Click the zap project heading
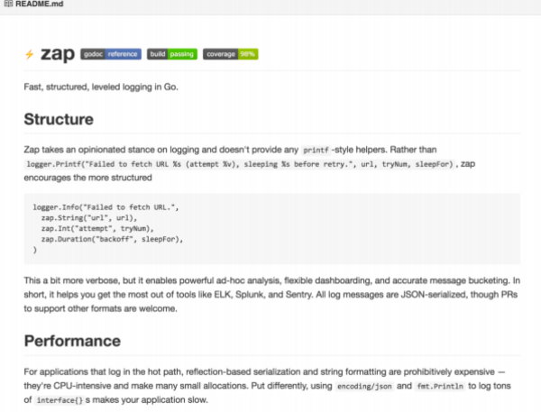This screenshot has height=412, width=541. [x=57, y=54]
